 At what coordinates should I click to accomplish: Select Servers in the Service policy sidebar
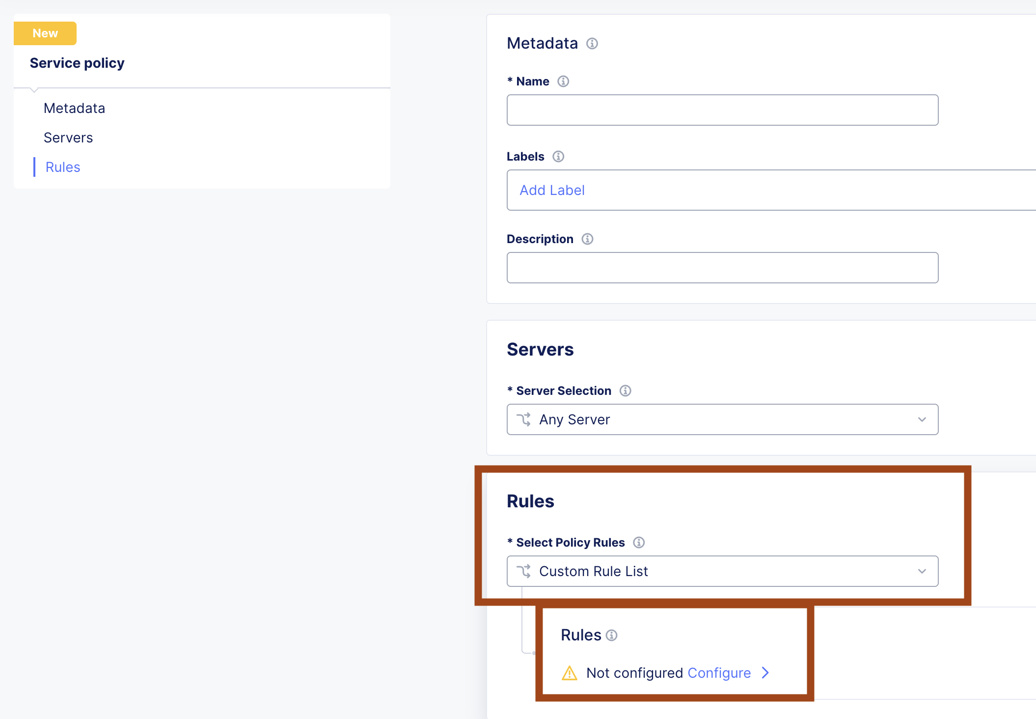point(68,138)
